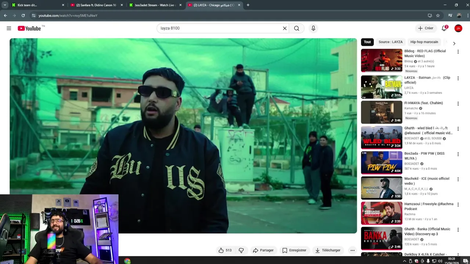Open a new browser tab
This screenshot has height=264, width=470.
pos(248,5)
